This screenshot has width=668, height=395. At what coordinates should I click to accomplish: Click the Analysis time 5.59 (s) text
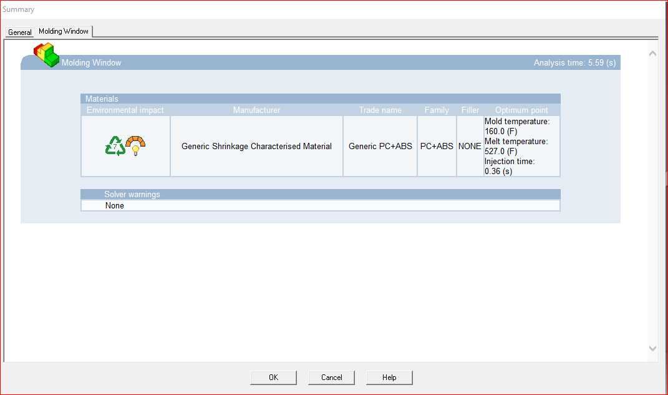(x=574, y=62)
